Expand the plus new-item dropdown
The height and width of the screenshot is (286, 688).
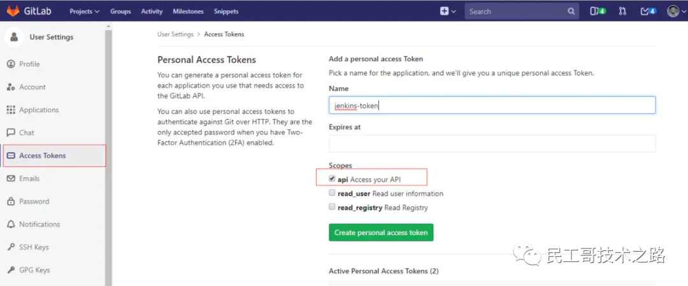pos(448,11)
